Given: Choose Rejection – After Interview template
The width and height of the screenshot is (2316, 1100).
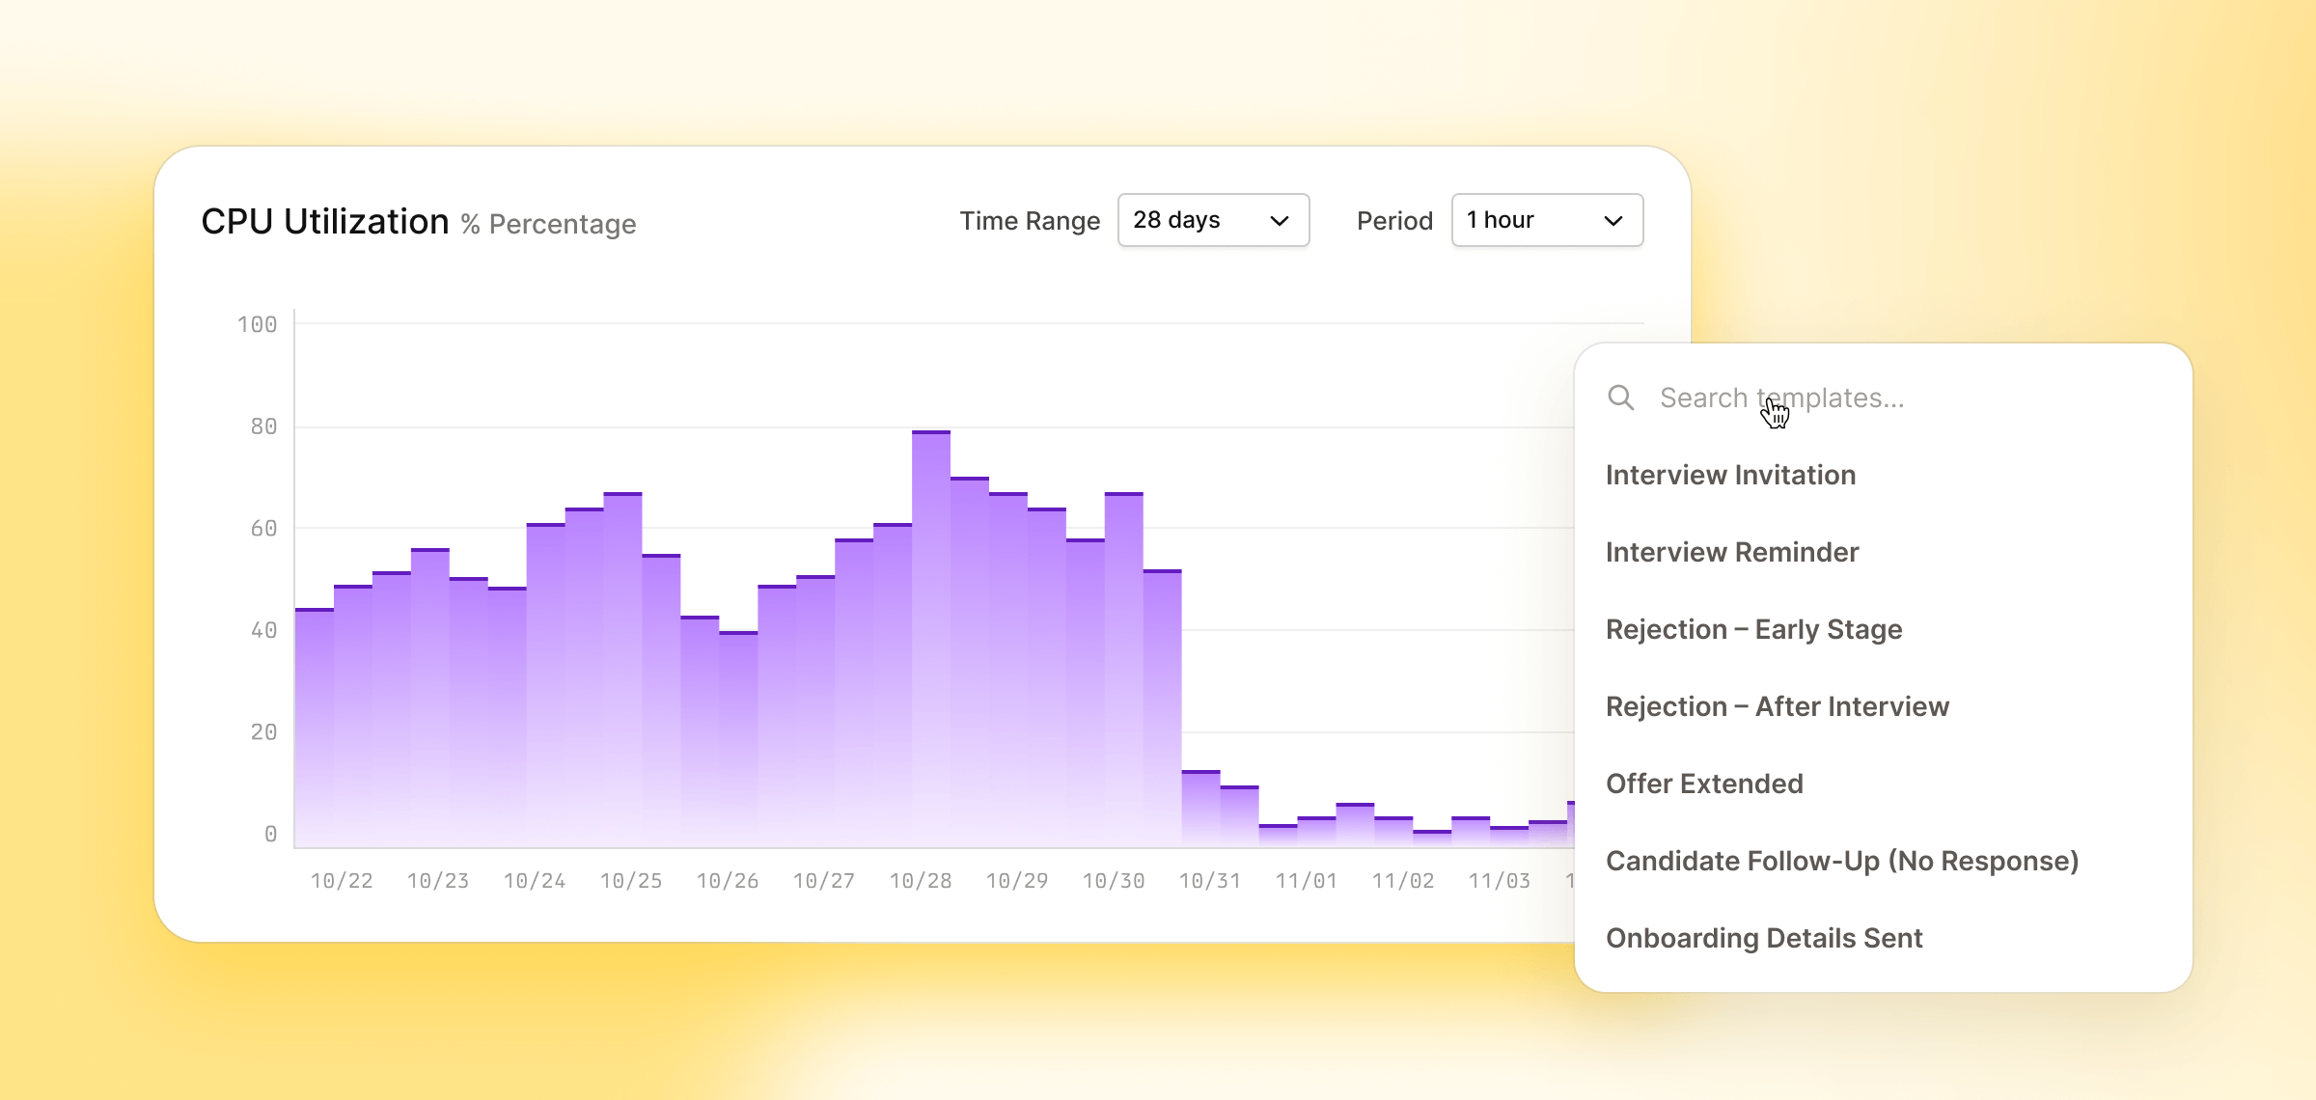Looking at the screenshot, I should pos(1778,706).
